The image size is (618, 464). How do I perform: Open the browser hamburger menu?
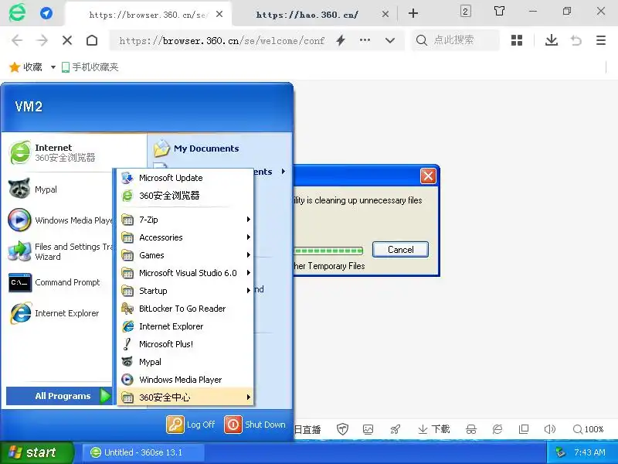tap(601, 40)
